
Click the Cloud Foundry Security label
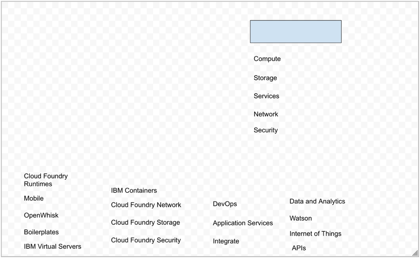146,240
